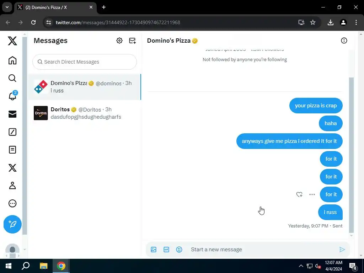Click the Doritos avatar thumbnail

(41, 113)
